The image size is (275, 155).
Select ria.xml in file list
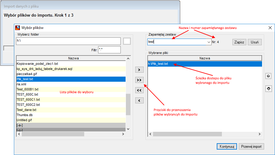[x=71, y=84]
